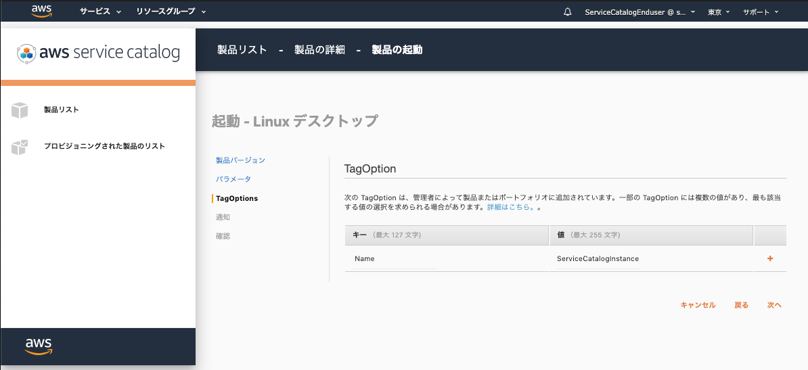Click the 値 column header
Viewport: 808px width, 370px height.
click(652, 235)
